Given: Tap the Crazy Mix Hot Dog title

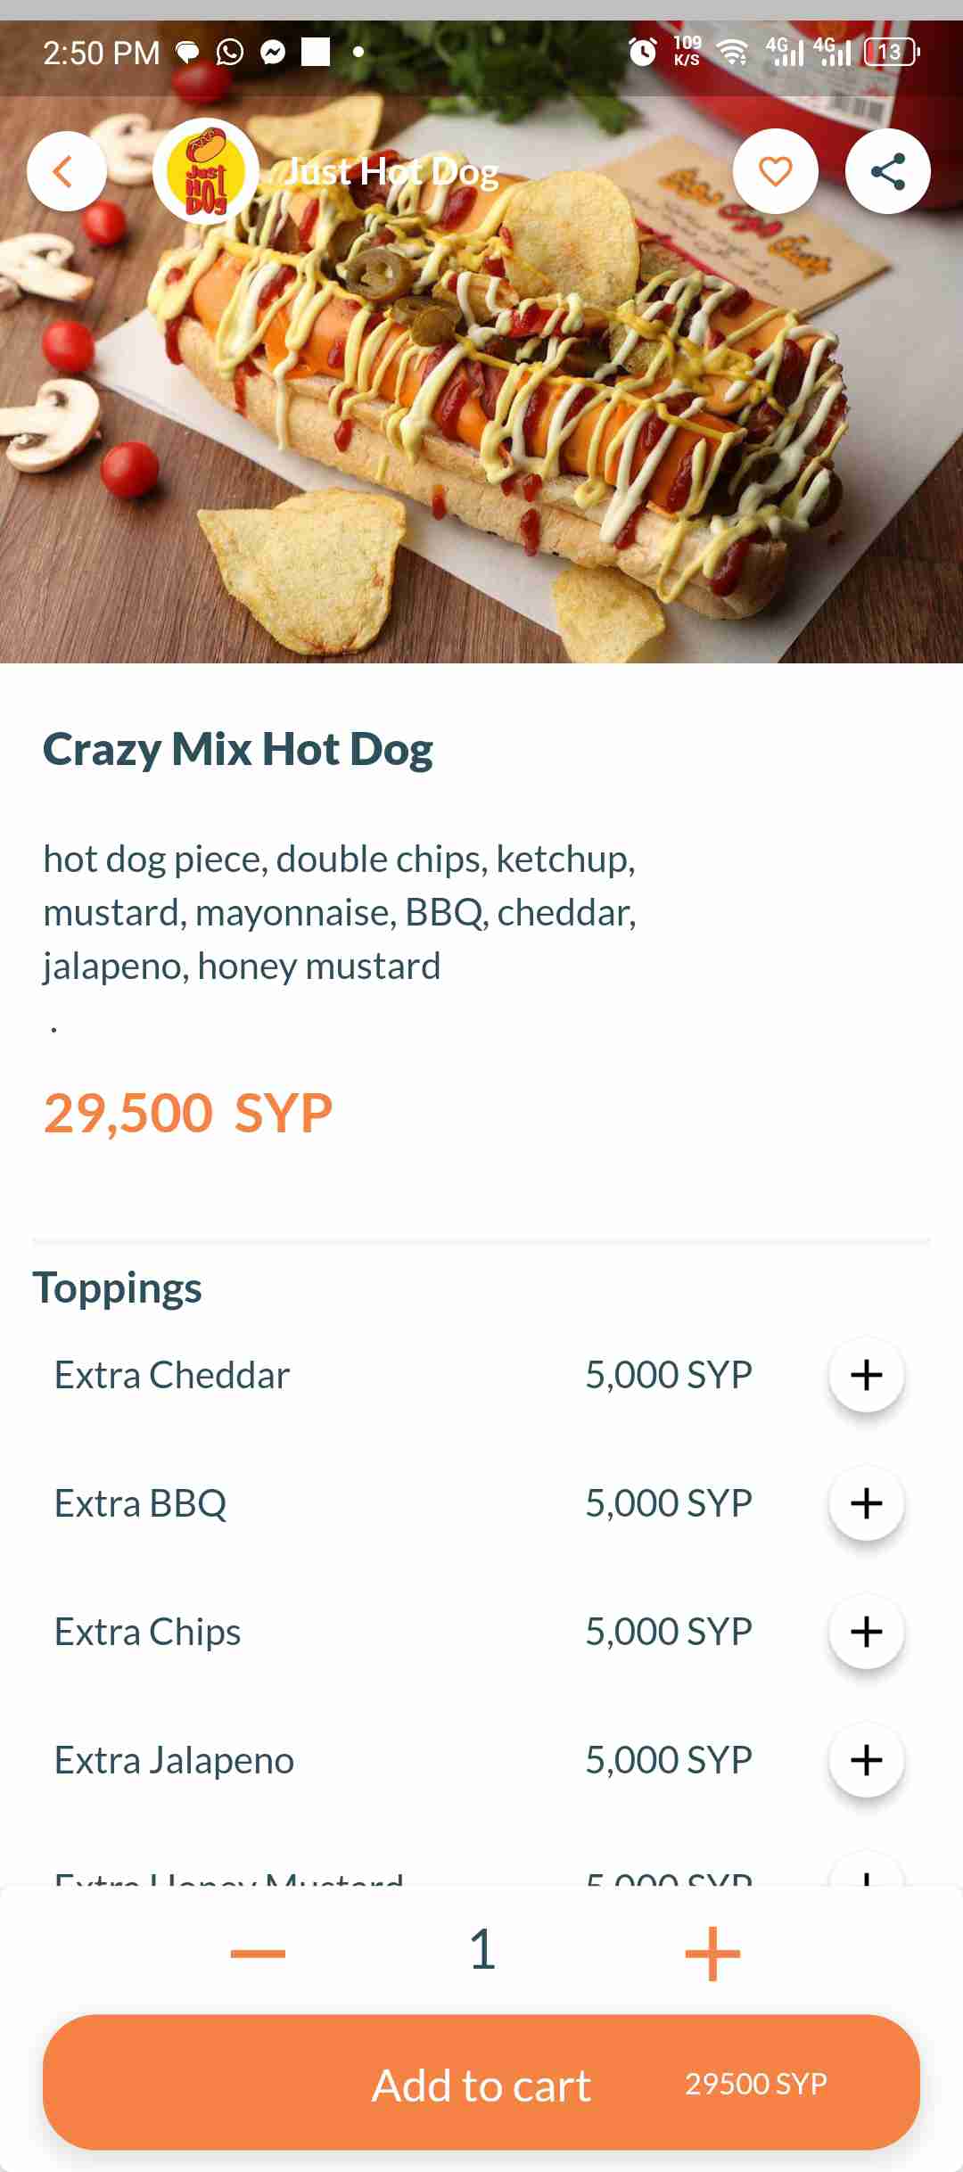Looking at the screenshot, I should coord(238,749).
